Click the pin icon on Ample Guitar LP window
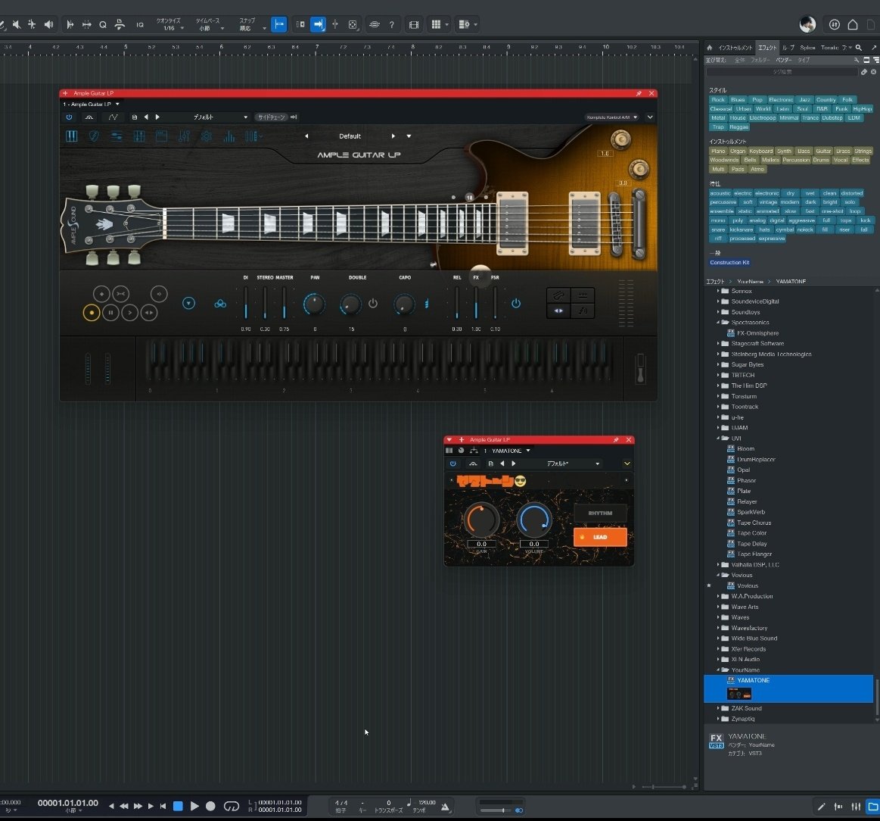 [x=639, y=93]
